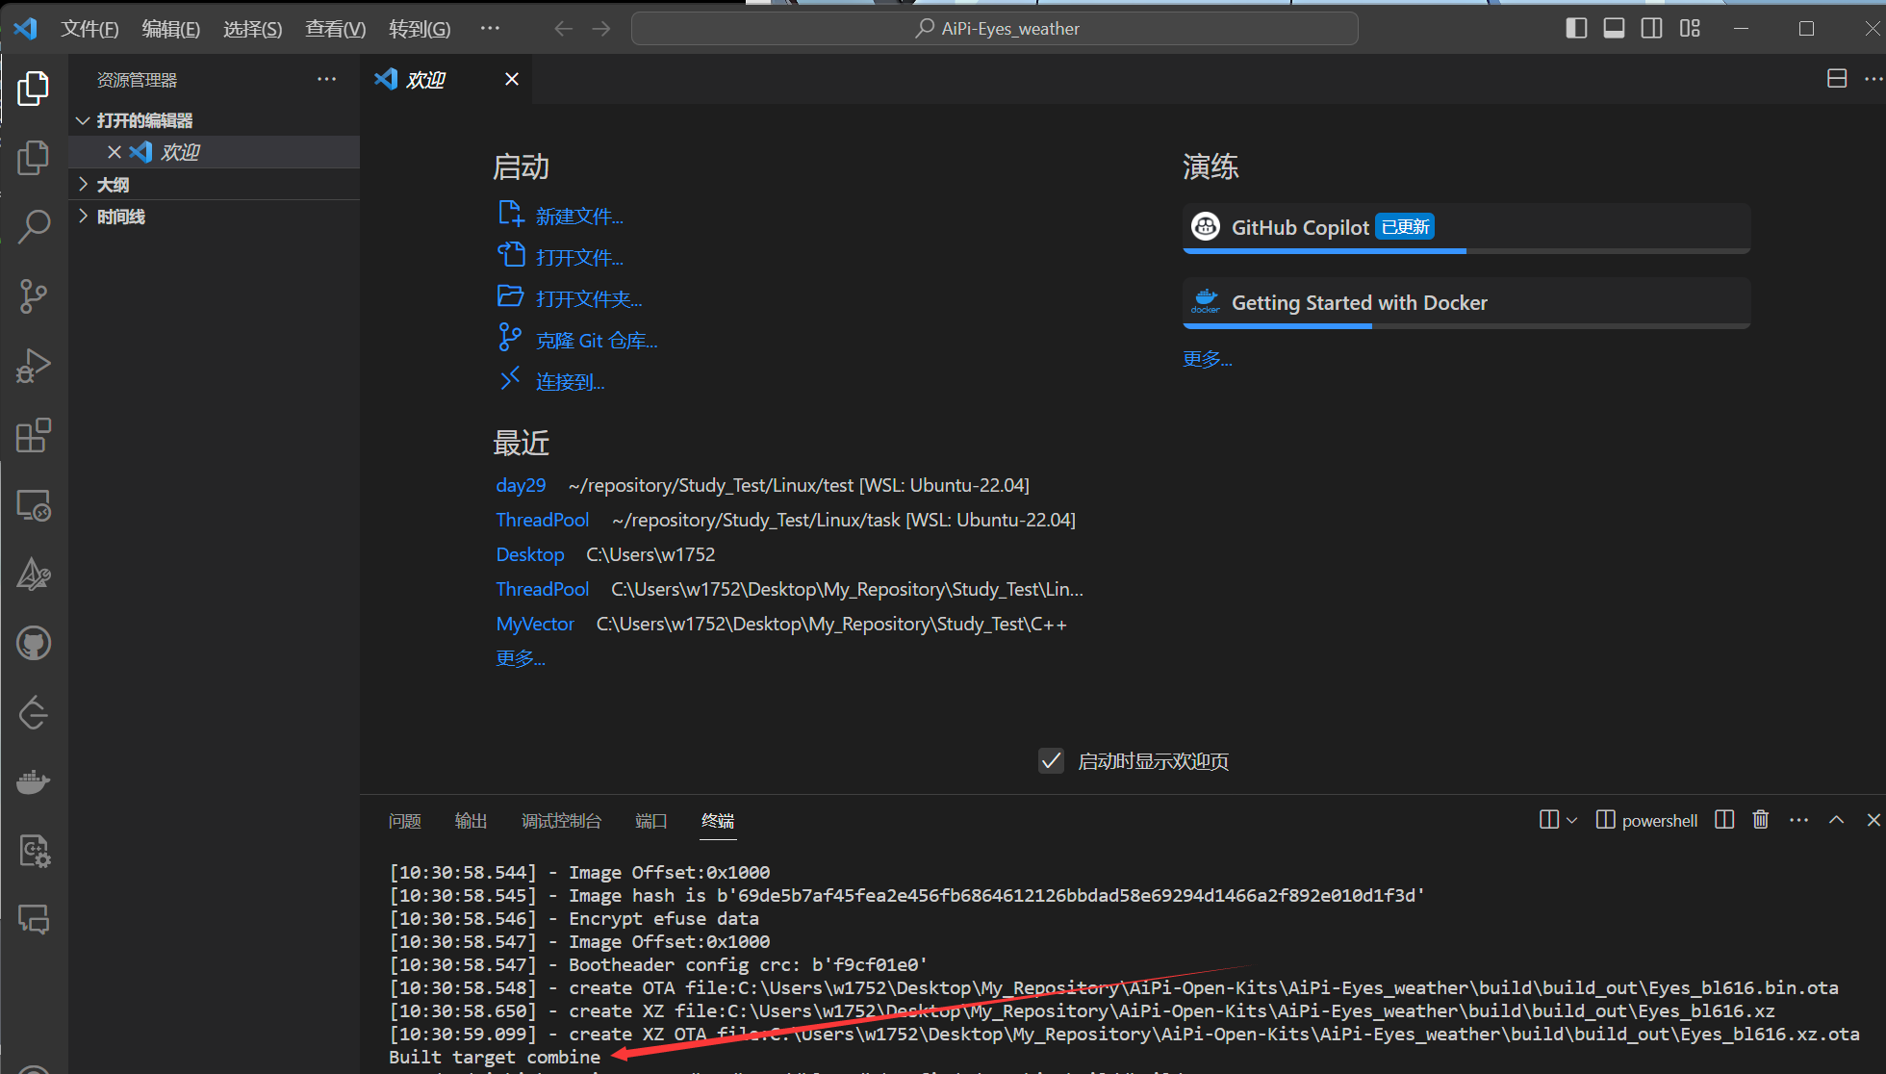Switch to the 端口 panel tab
The image size is (1886, 1074).
click(x=650, y=821)
